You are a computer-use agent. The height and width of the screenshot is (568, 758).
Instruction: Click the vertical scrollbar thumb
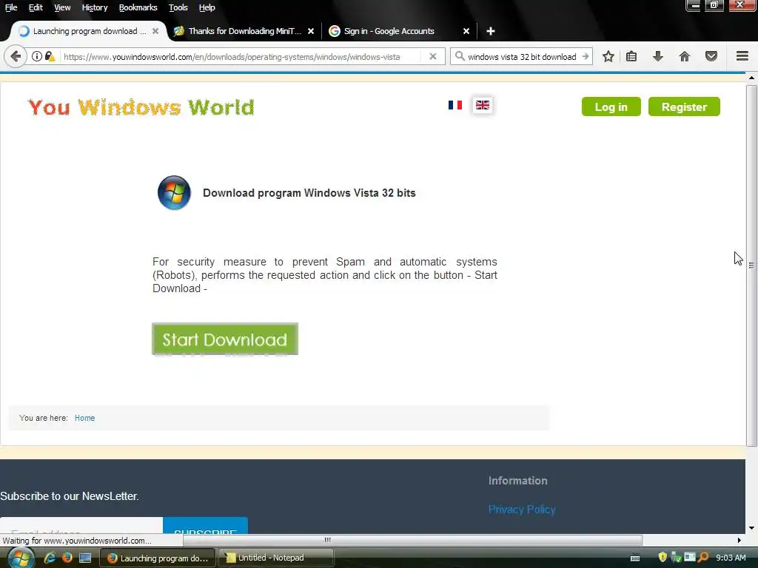[x=751, y=266]
